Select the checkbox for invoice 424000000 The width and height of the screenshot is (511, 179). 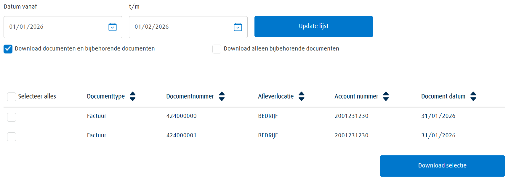[11, 117]
